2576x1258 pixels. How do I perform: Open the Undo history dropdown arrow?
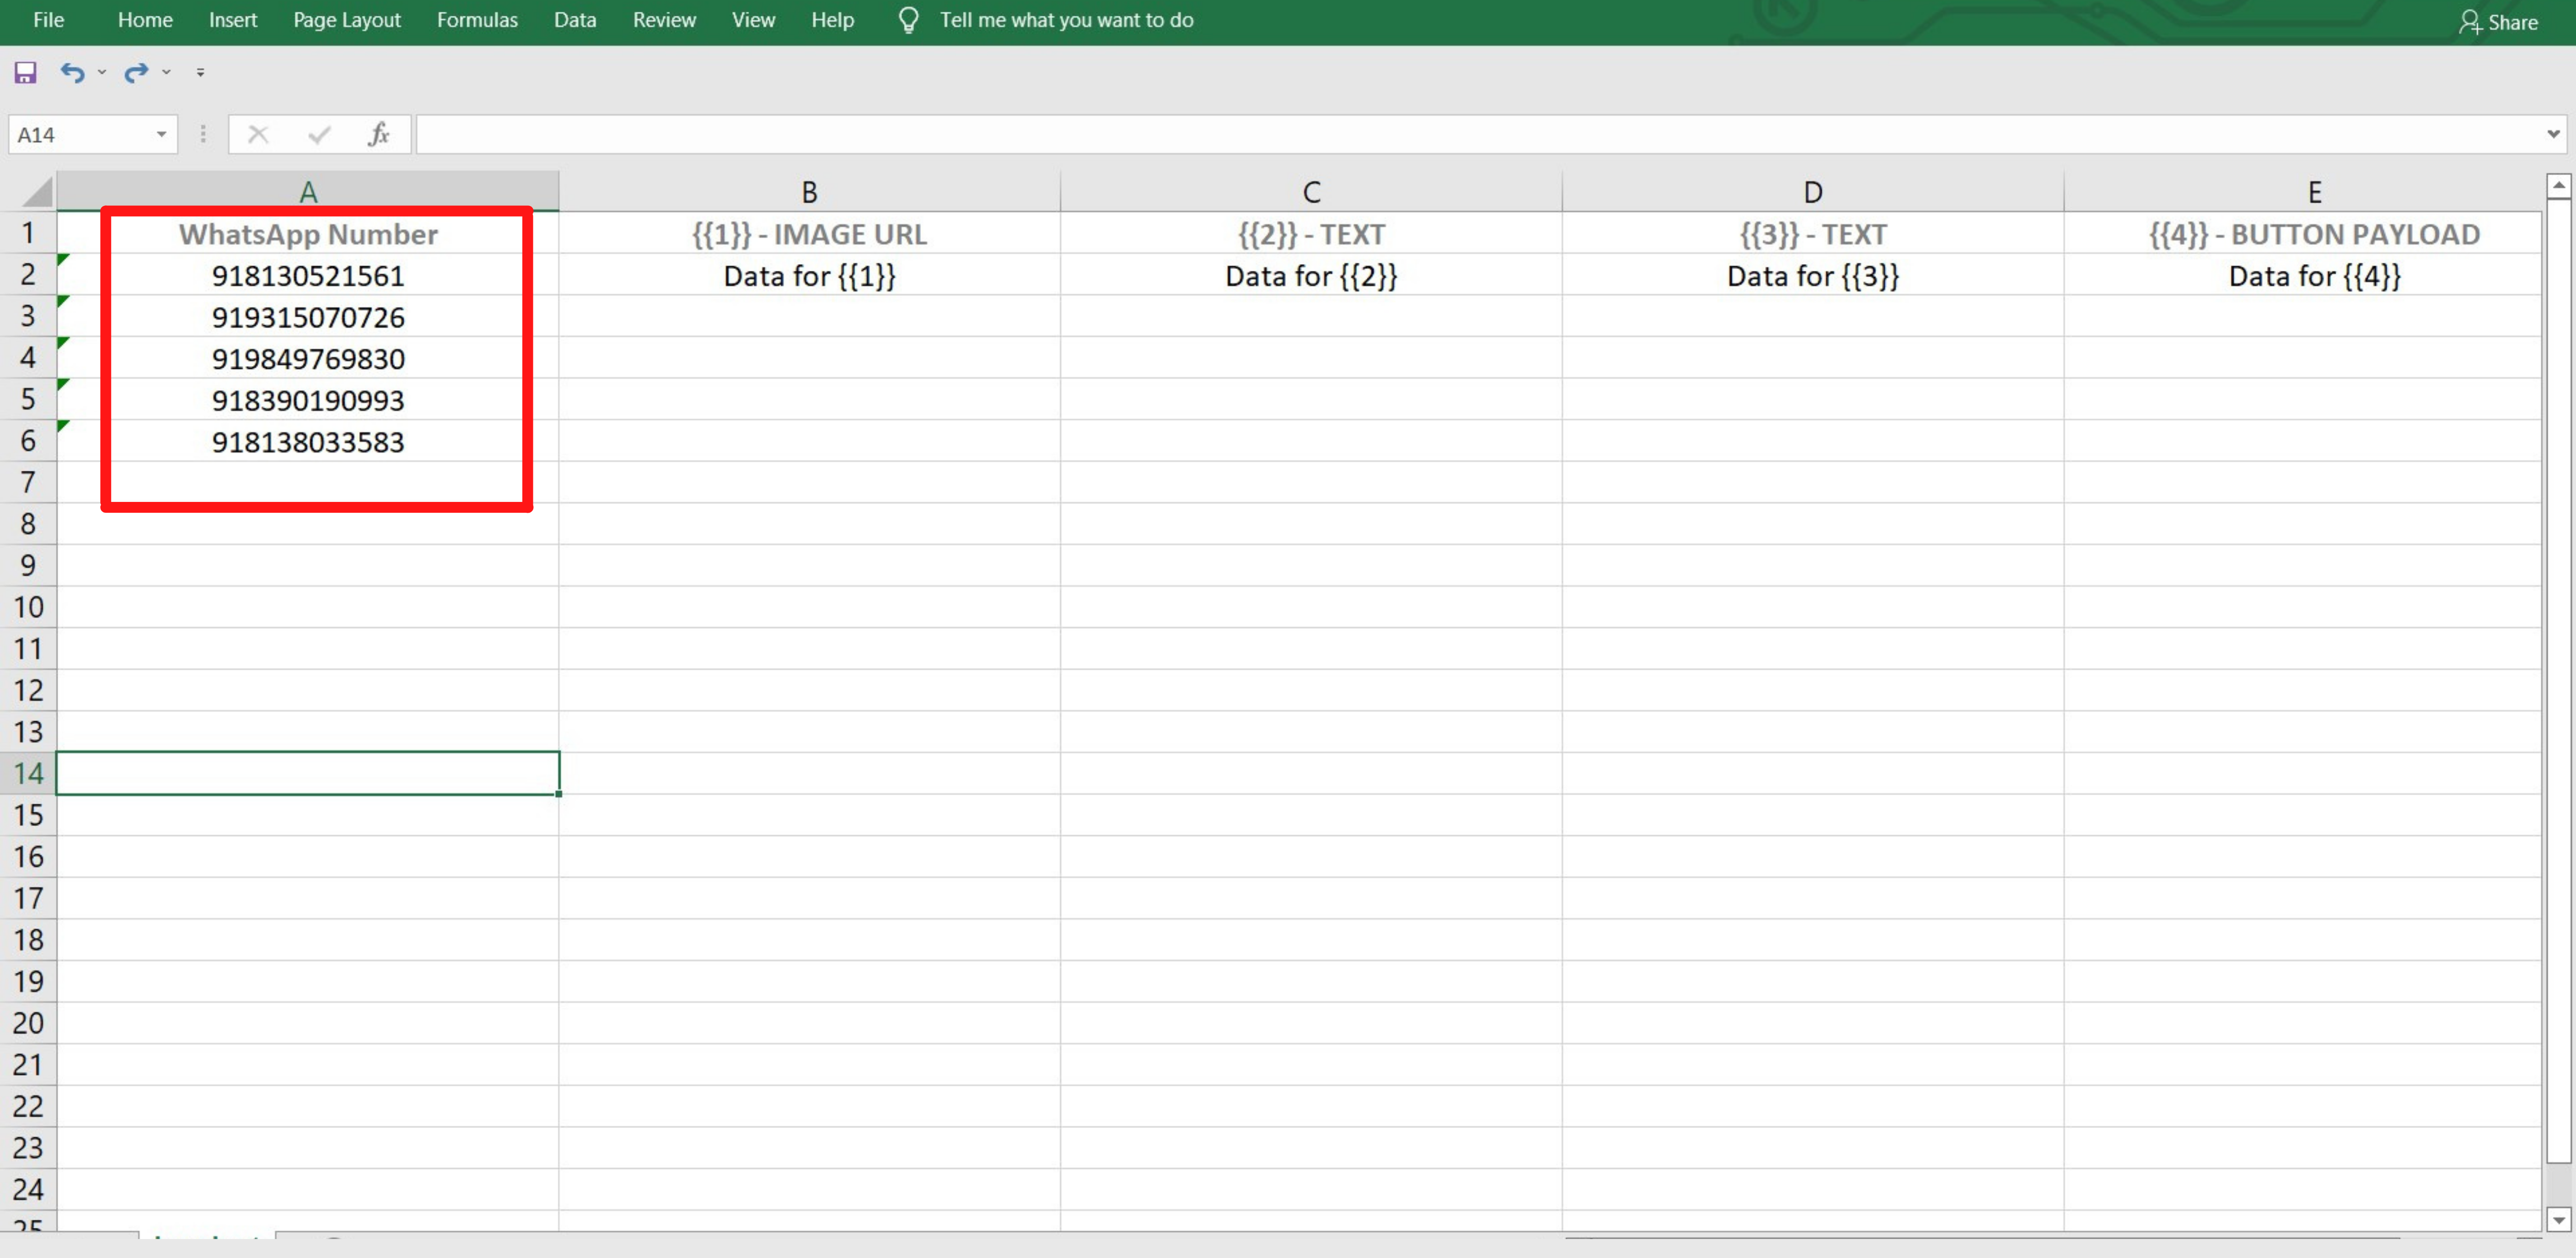click(x=102, y=72)
